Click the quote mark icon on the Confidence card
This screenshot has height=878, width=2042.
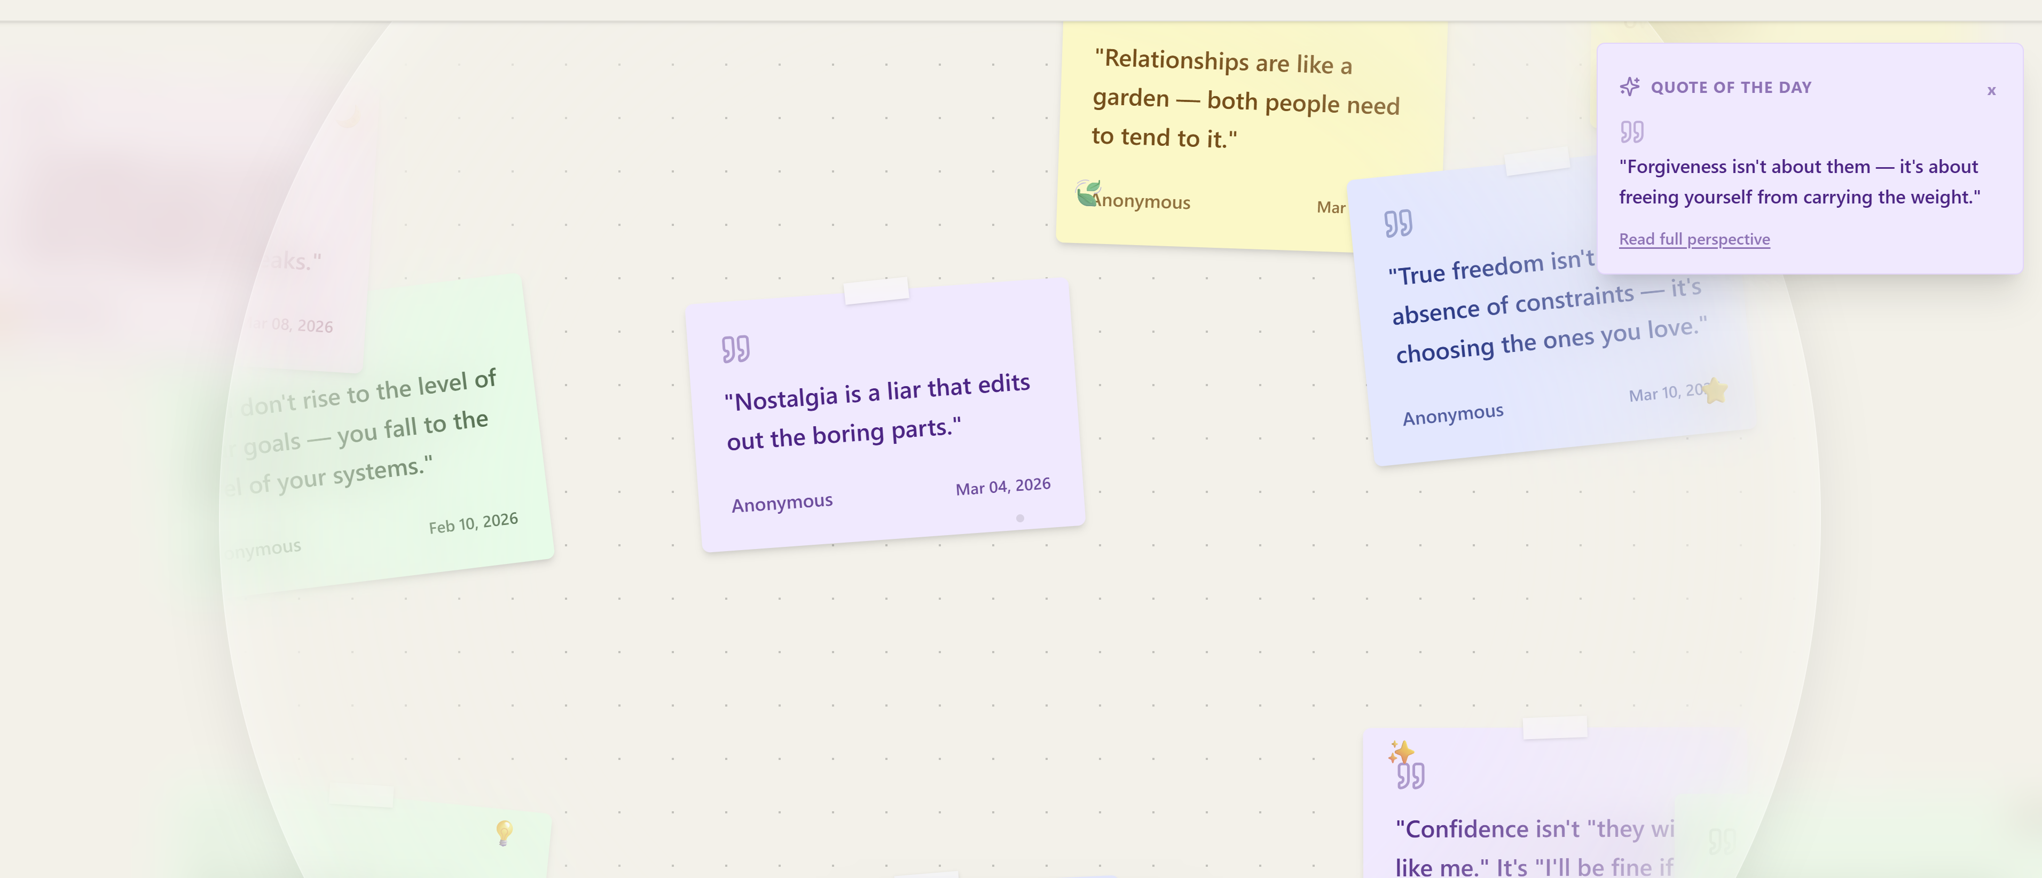coord(1410,775)
